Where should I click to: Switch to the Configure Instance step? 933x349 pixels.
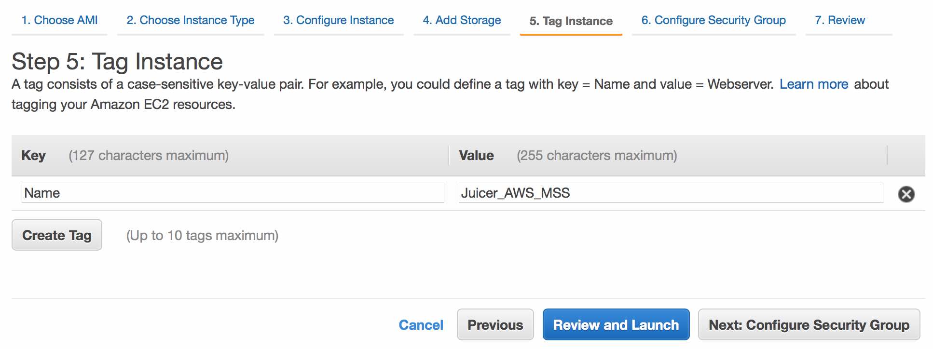pos(339,20)
